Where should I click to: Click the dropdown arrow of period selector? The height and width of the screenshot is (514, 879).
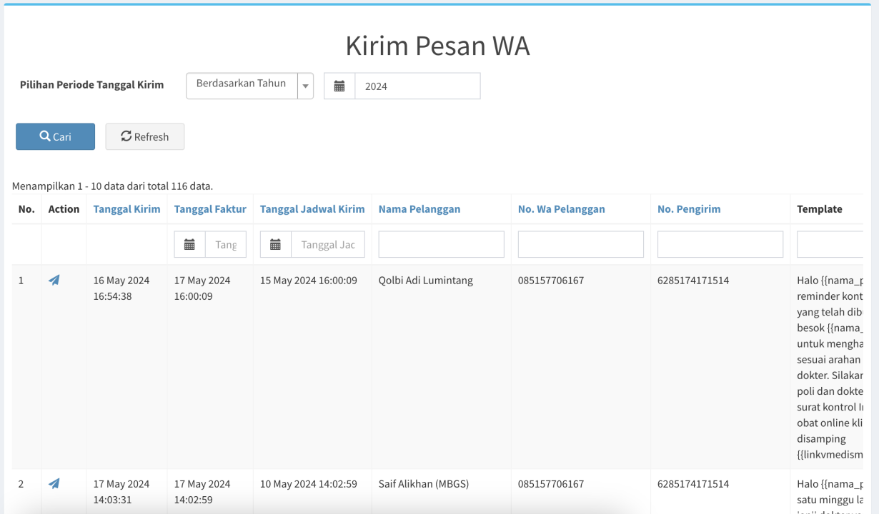pyautogui.click(x=306, y=86)
